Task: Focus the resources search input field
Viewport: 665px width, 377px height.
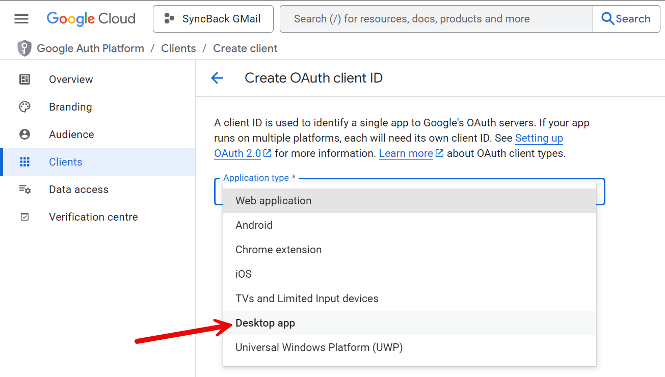Action: pyautogui.click(x=436, y=19)
